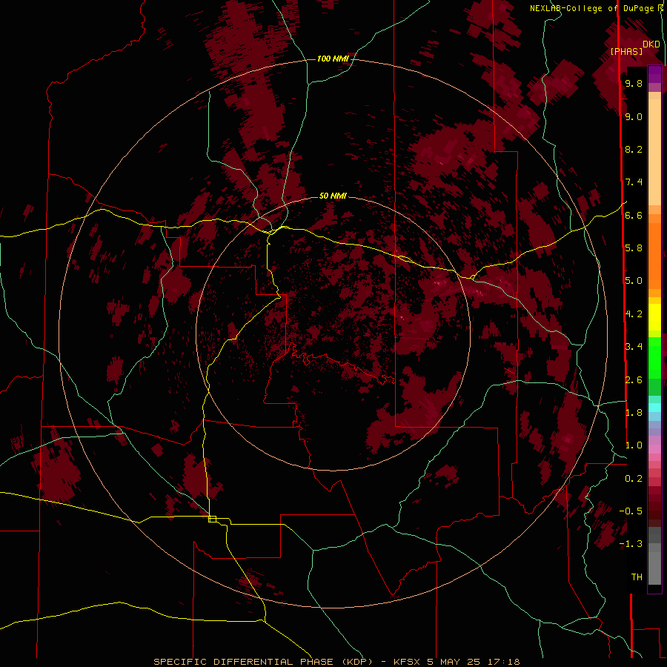Pick the bright green segment of color bar
Viewport: 667px width, 667px height.
pyautogui.click(x=654, y=357)
